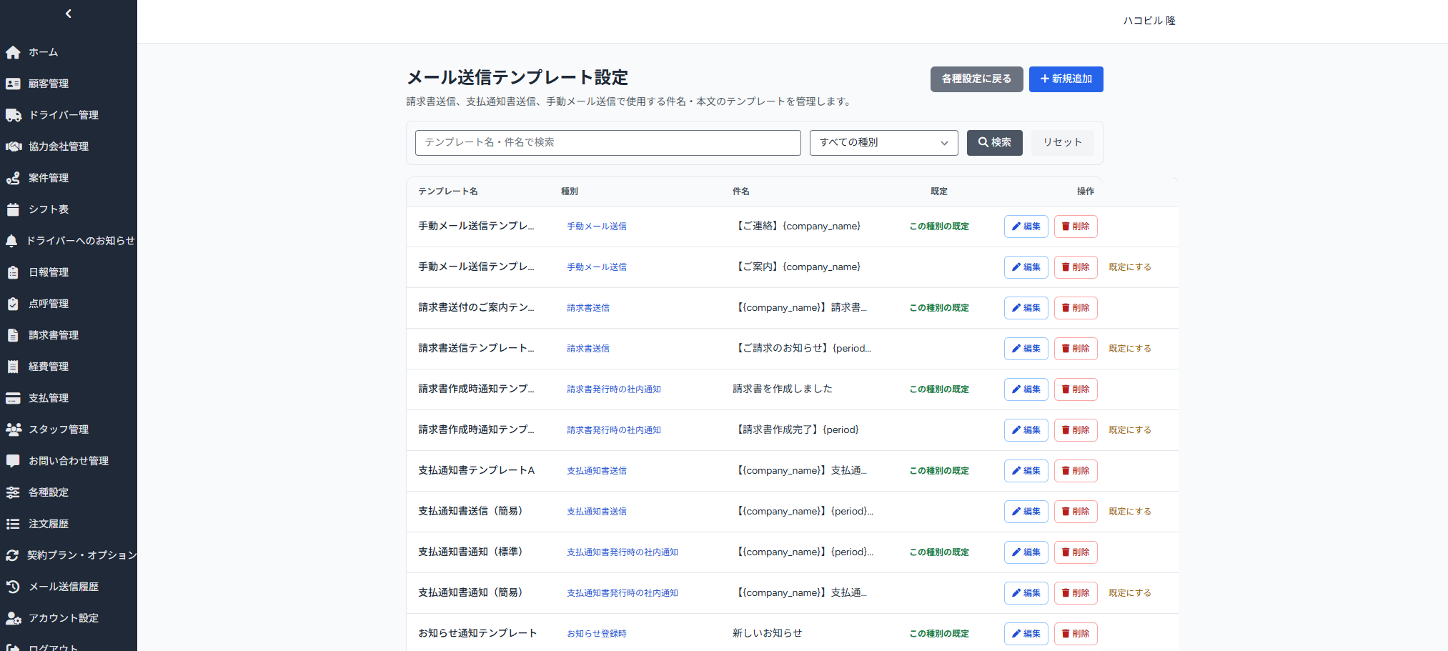Delete the 【ご連絡】 manual mail template

point(1075,227)
